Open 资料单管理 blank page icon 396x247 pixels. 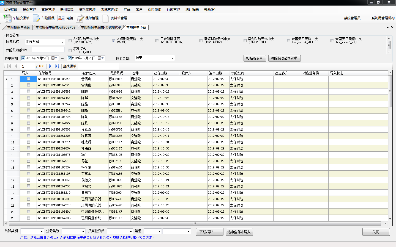(105, 18)
